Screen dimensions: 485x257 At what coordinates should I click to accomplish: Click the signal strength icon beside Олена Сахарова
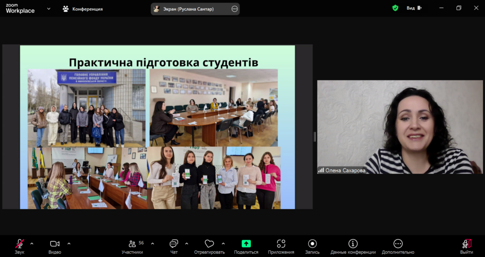tap(321, 170)
